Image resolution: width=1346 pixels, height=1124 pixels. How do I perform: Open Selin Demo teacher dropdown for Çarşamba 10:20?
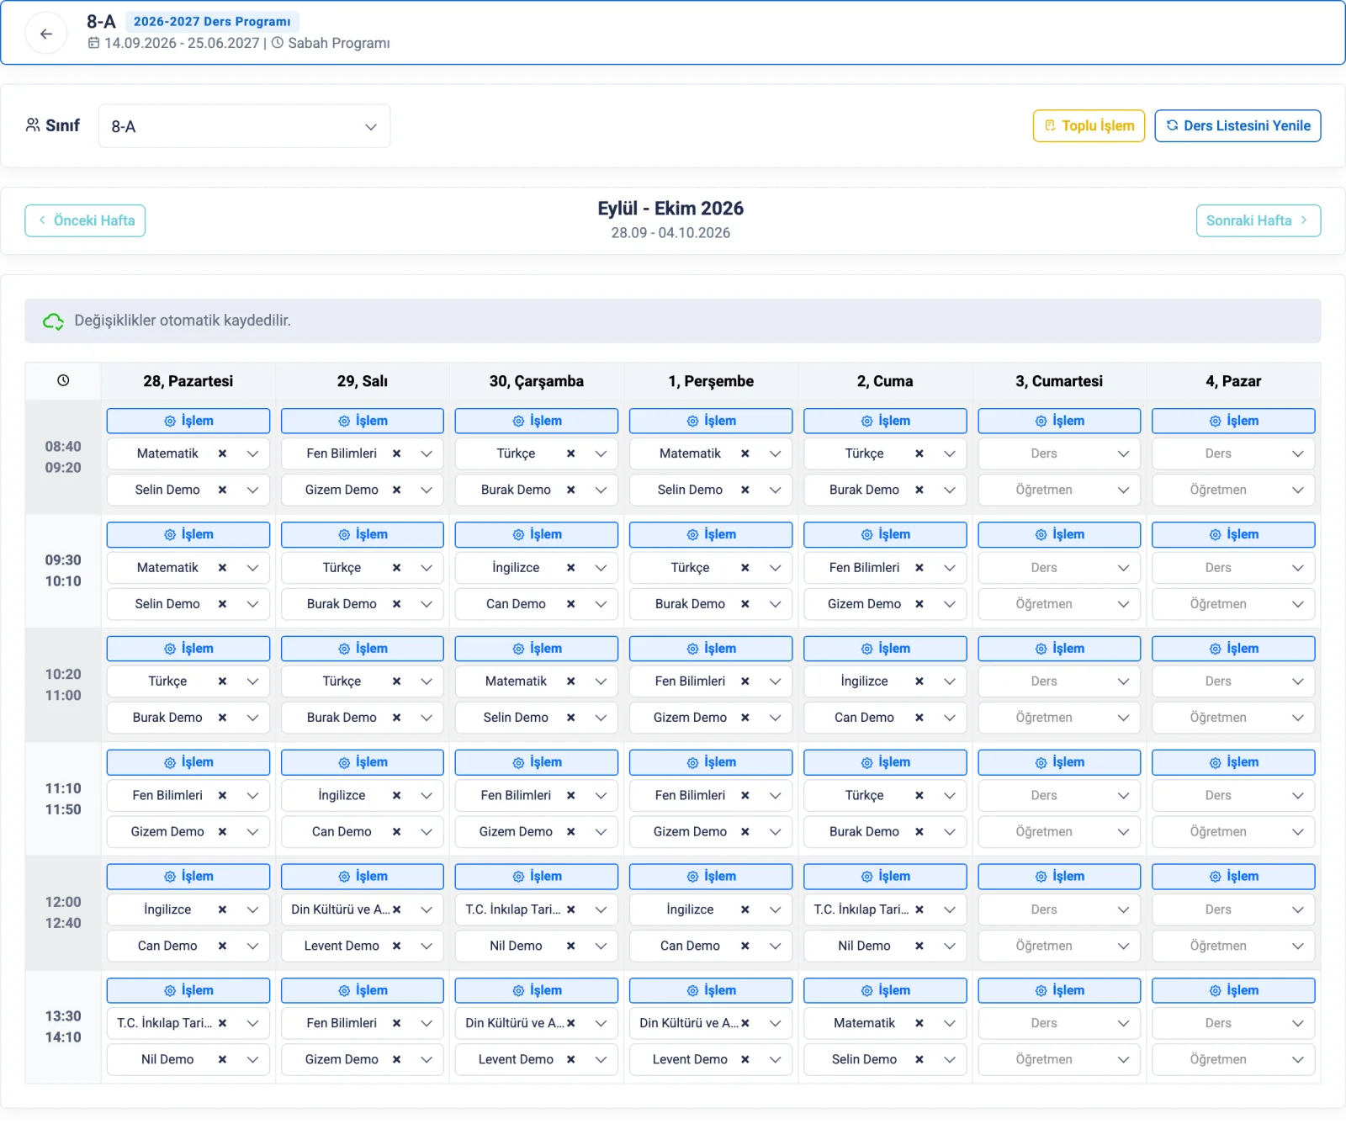coord(601,718)
